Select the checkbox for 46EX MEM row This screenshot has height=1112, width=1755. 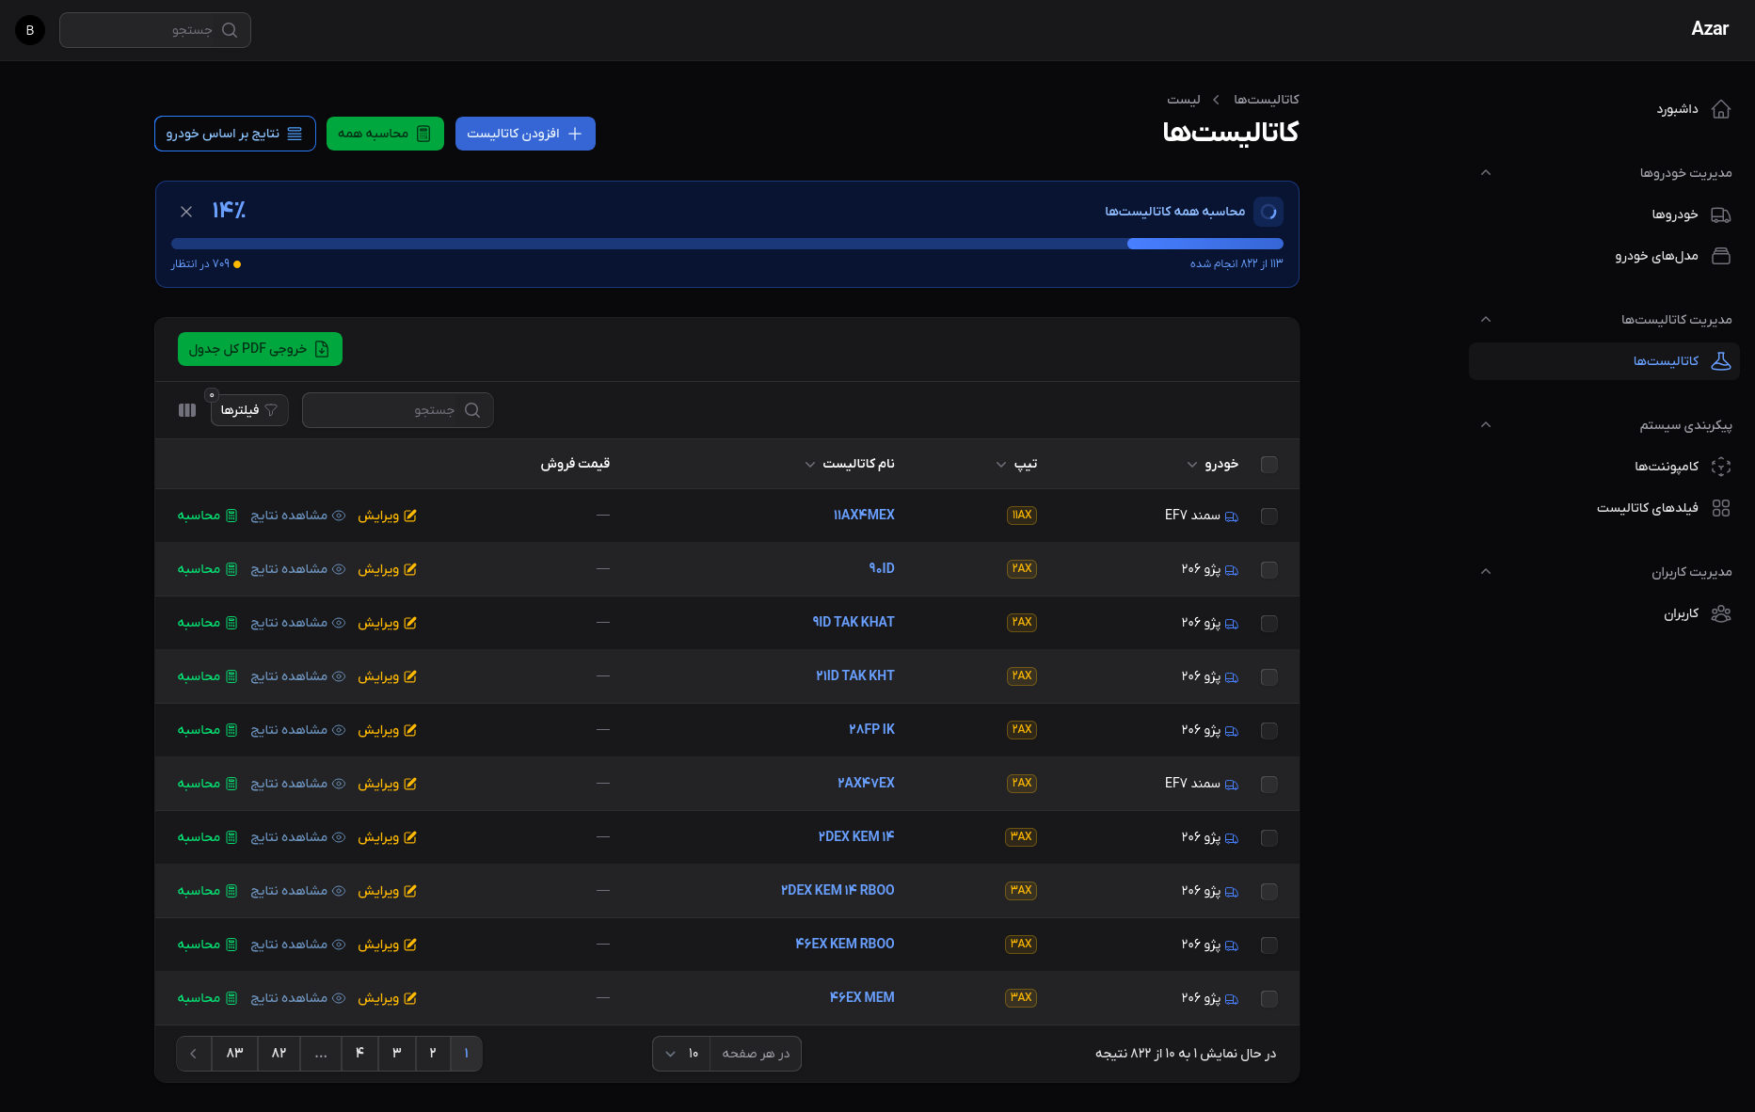[1268, 998]
